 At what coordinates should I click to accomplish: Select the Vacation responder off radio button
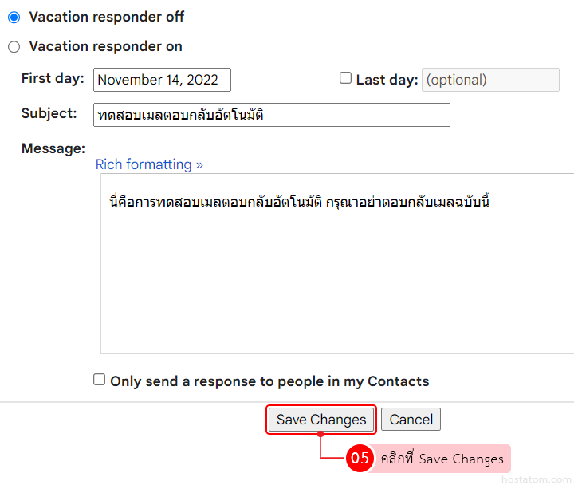(14, 17)
